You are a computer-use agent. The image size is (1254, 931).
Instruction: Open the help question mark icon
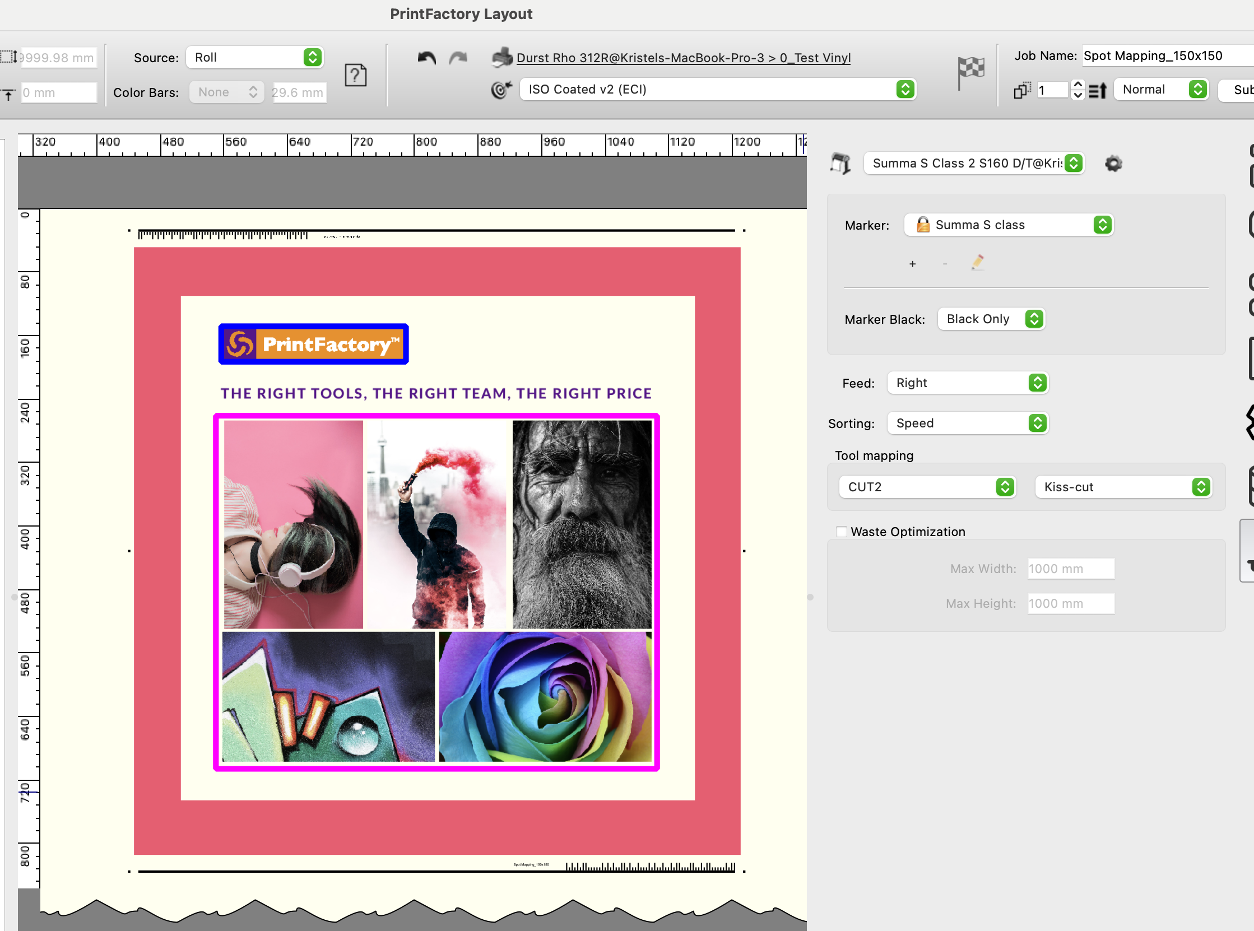click(x=356, y=75)
